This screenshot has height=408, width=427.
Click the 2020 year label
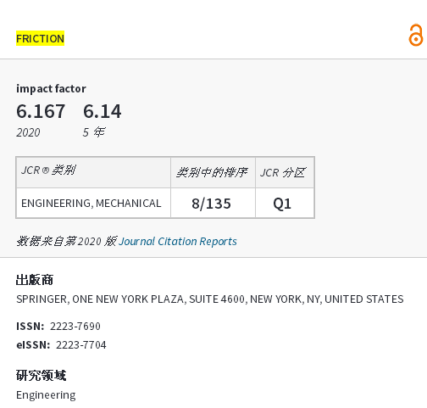tap(28, 132)
